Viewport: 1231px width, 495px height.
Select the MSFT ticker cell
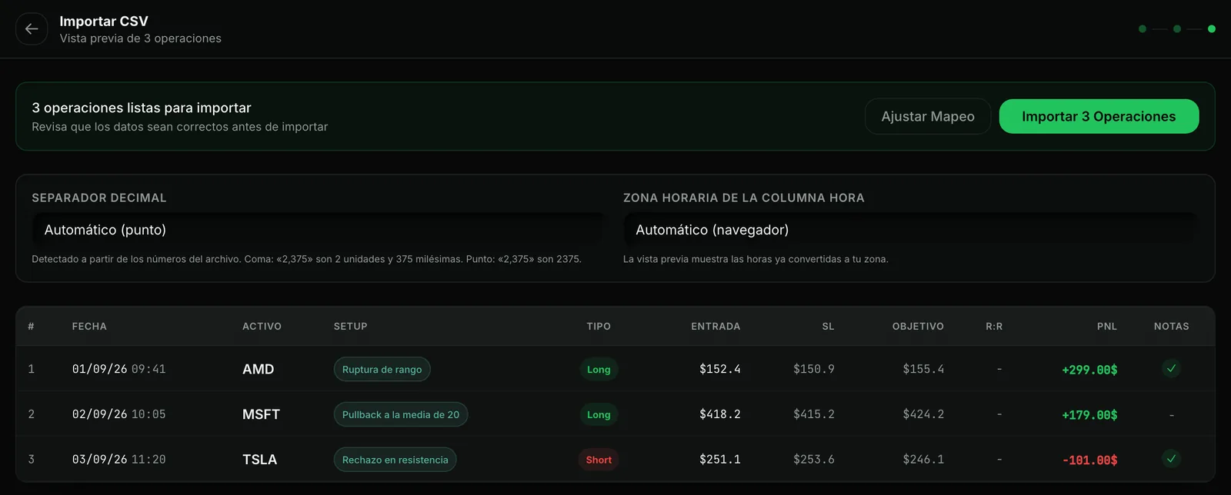point(261,414)
